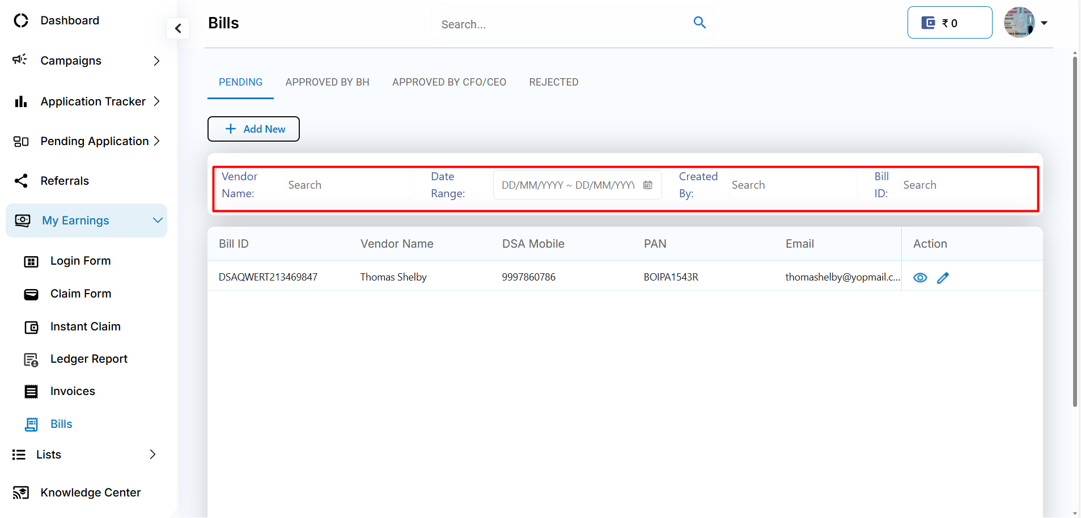The height and width of the screenshot is (518, 1081).
Task: Expand the Campaigns menu
Action: coord(156,61)
